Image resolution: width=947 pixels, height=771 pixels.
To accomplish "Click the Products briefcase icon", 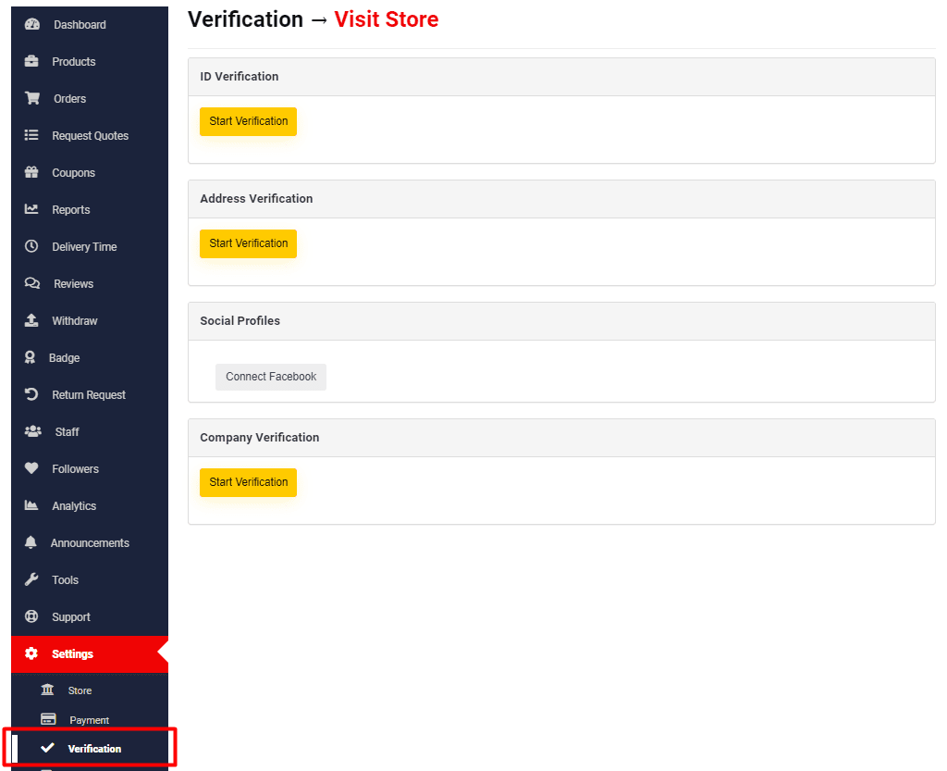I will (x=31, y=62).
